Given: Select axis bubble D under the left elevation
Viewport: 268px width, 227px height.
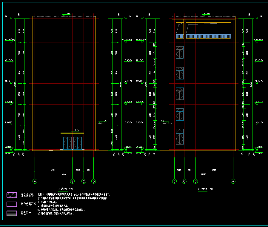Looking at the screenshot, I should click(94, 181).
